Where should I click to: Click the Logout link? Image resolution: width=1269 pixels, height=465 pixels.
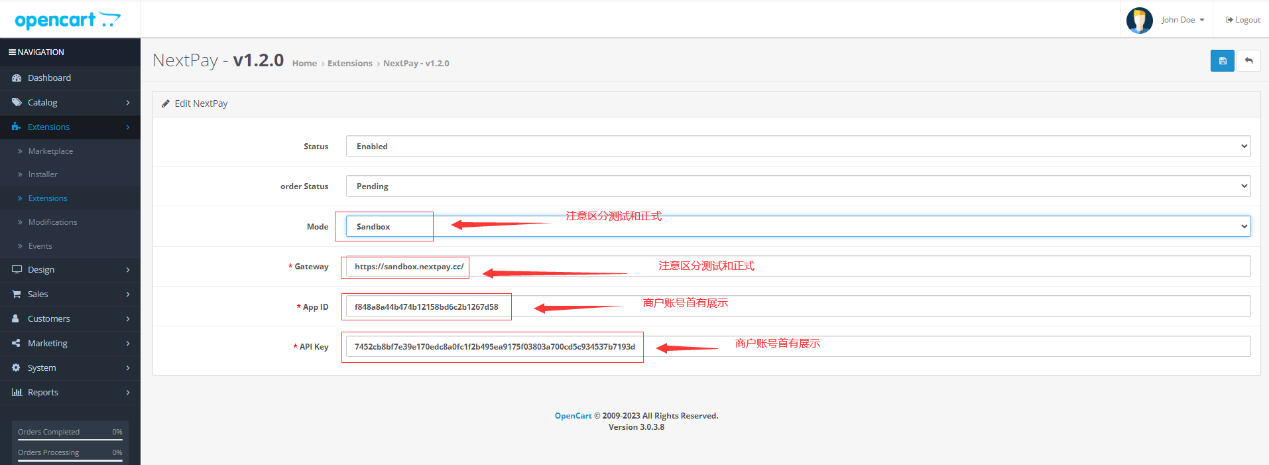(1242, 20)
